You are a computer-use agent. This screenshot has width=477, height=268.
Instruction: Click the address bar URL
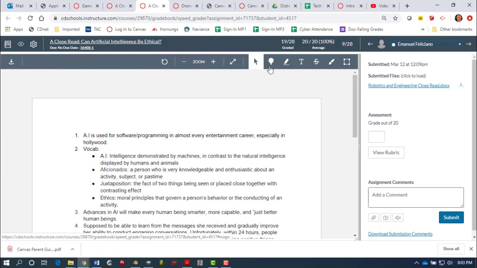(x=179, y=18)
